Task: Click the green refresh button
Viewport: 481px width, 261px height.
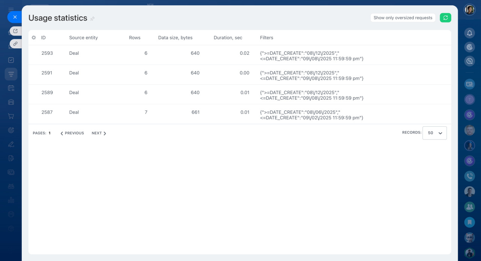Action: [445, 18]
